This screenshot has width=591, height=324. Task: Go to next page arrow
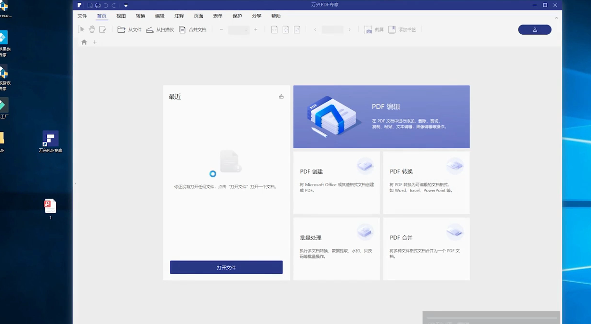point(350,29)
